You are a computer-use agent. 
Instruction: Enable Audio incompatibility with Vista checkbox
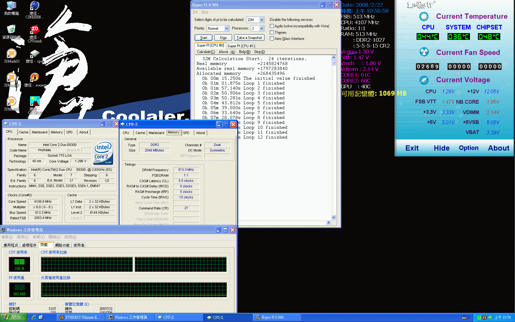click(x=272, y=26)
